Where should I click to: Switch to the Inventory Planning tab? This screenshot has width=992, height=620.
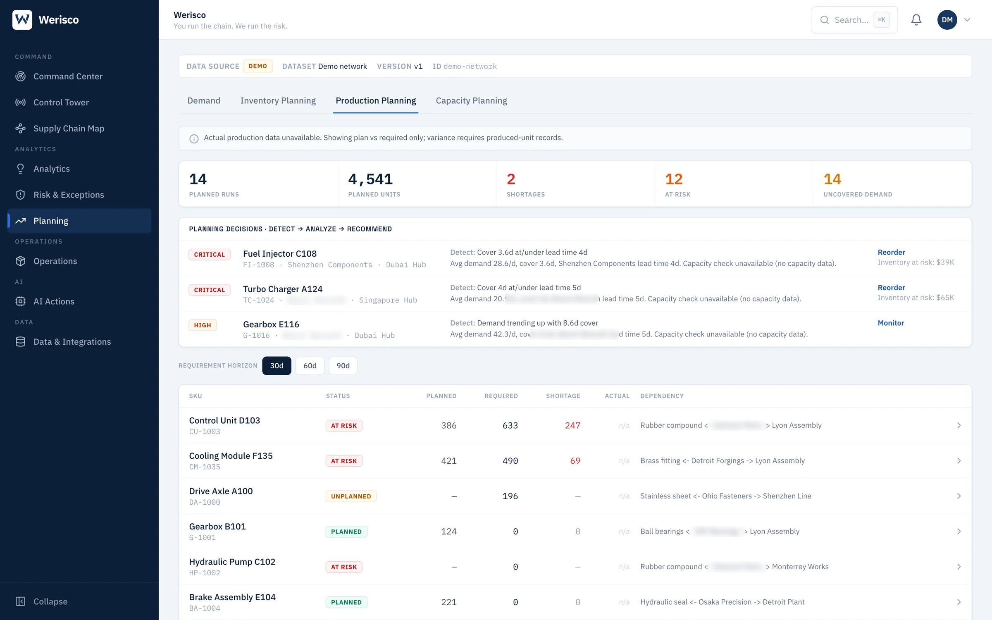pos(278,100)
